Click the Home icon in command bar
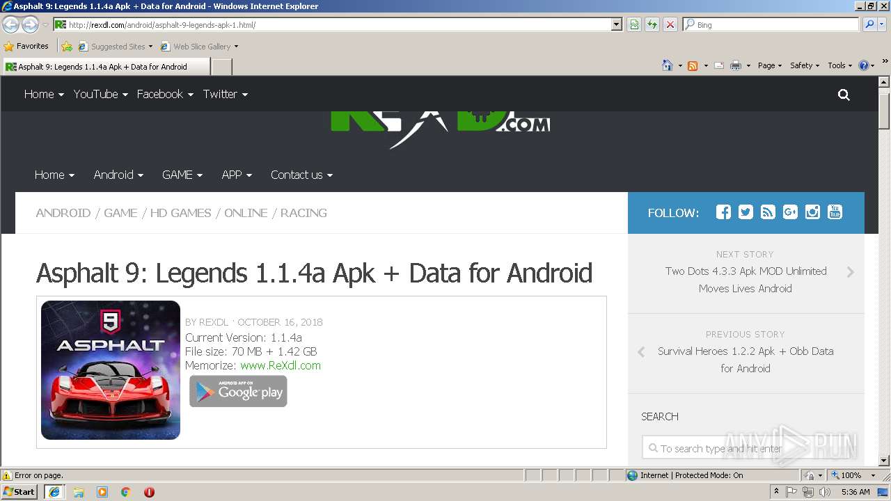The image size is (891, 501). pos(668,65)
